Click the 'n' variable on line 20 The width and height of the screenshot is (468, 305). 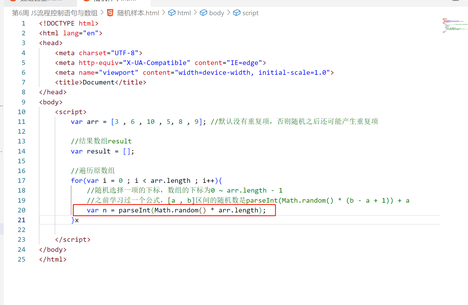[105, 210]
